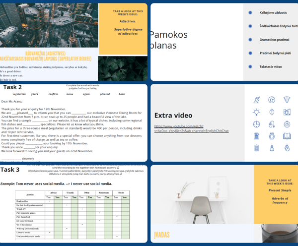The width and height of the screenshot is (298, 246).
Task: Select the word 'book' in word bank
Action: [x=122, y=94]
